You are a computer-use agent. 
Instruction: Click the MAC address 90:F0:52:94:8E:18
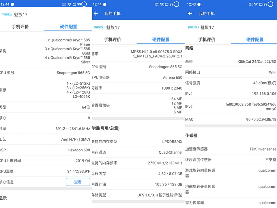(x=261, y=119)
